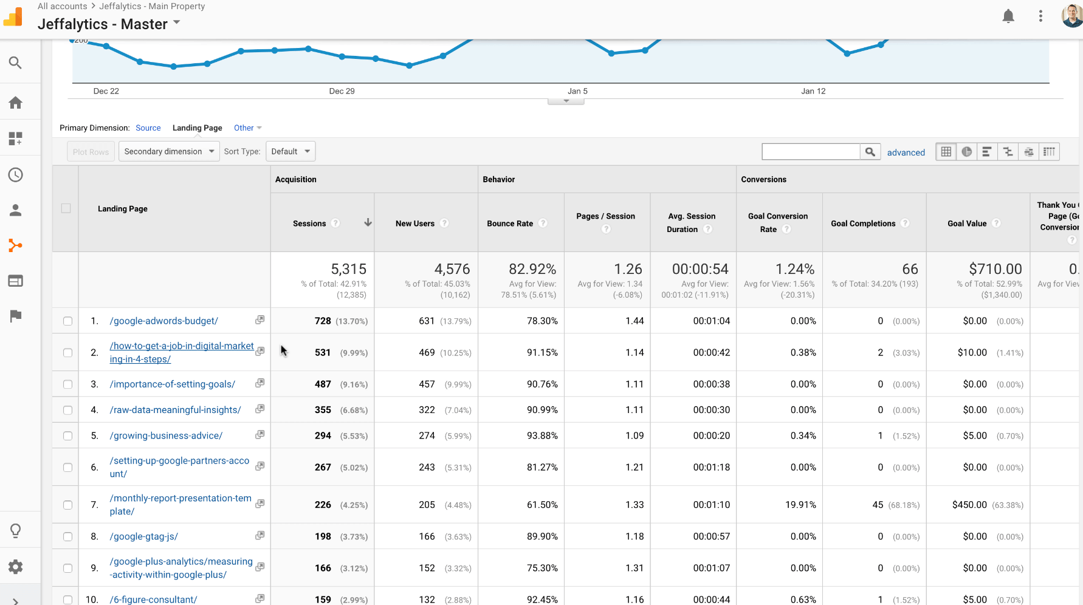Click the Google Analytics logo
1083x605 pixels.
coord(13,16)
